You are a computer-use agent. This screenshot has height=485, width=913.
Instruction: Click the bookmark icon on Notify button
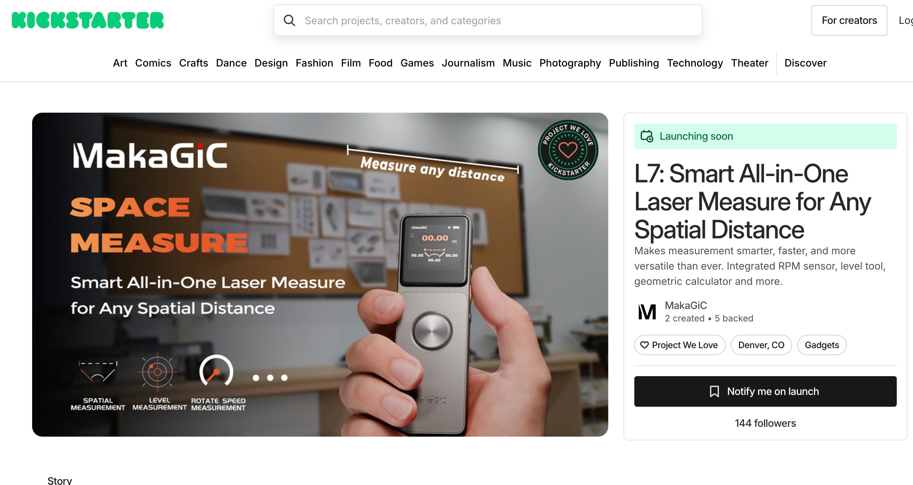click(714, 391)
